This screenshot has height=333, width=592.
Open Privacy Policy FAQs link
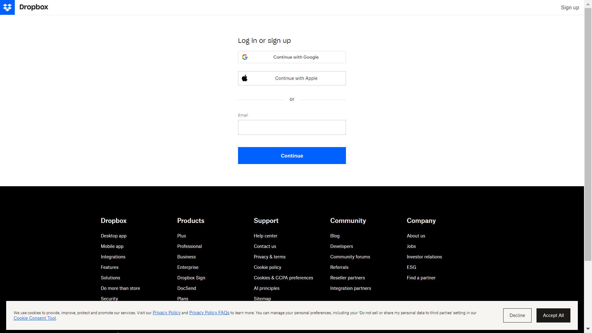209,313
